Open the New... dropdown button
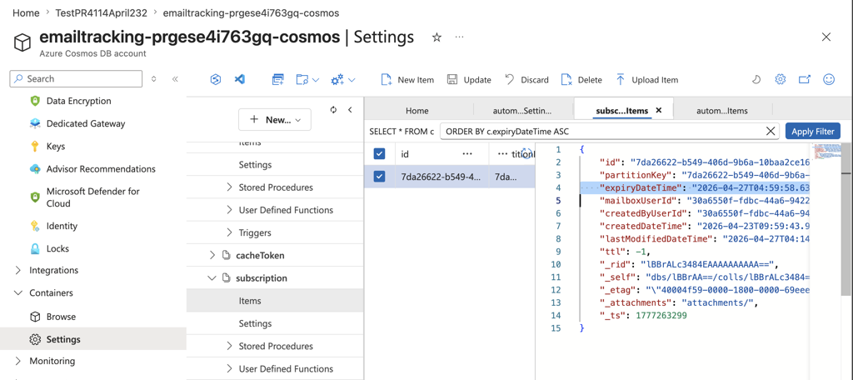Screen dimensions: 853x380 click(275, 120)
